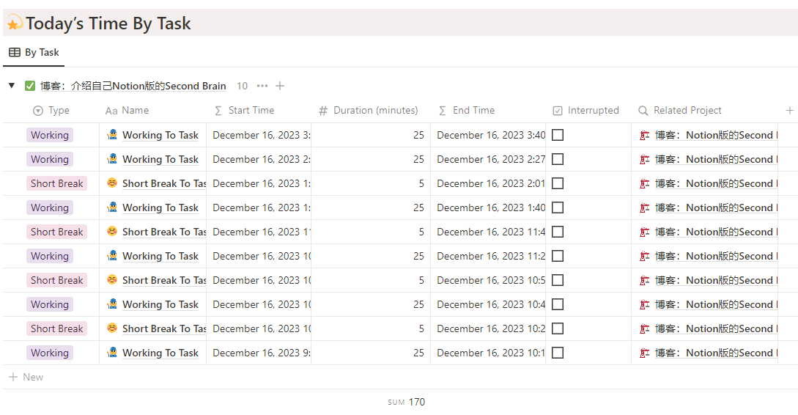The image size is (798, 415).
Task: Click the star page icon beside the title
Action: tap(14, 23)
